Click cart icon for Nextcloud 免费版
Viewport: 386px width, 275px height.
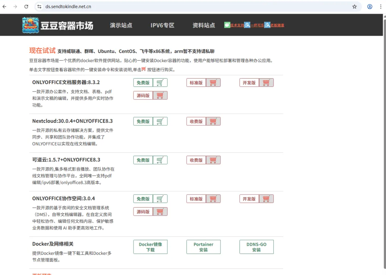[160, 121]
